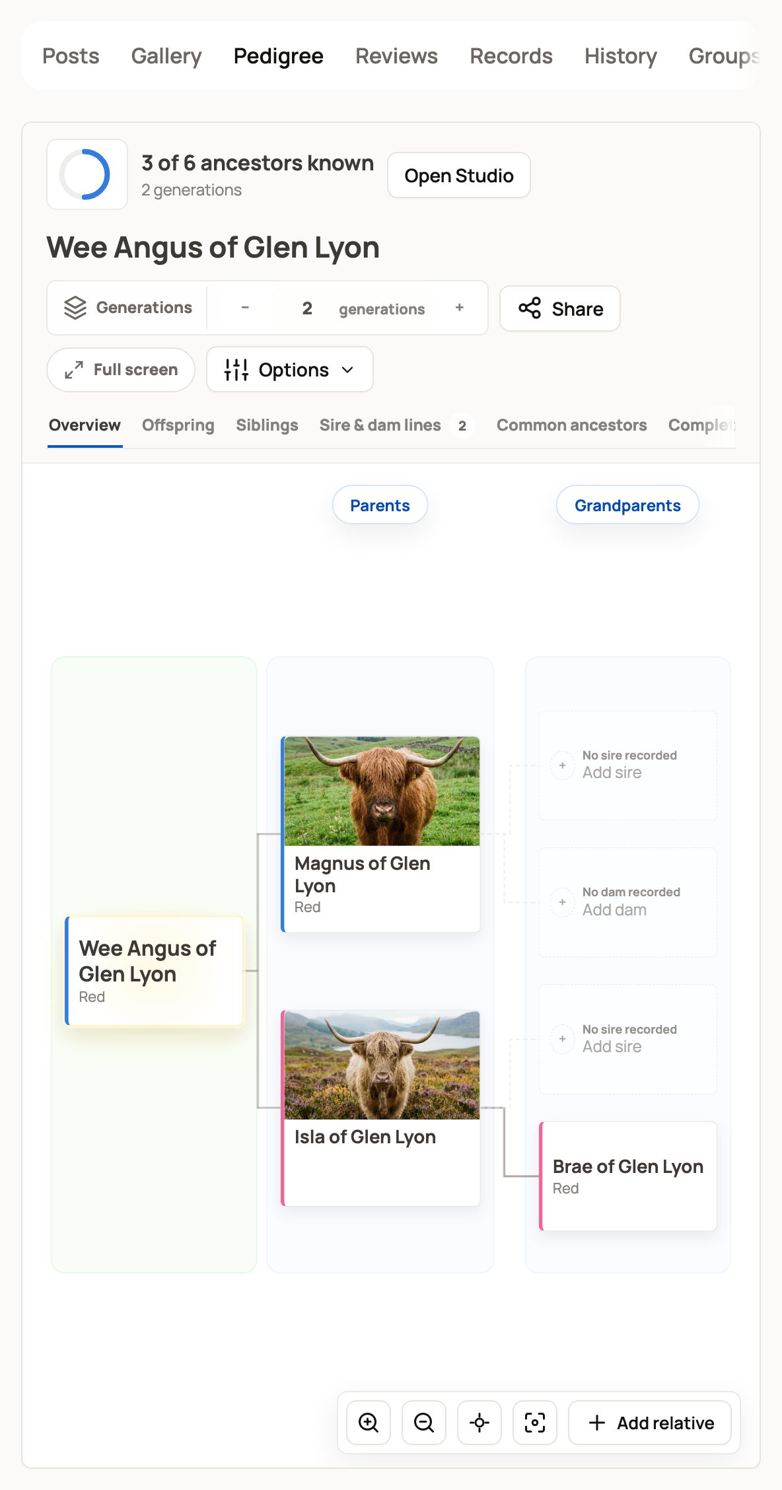The image size is (782, 1490).
Task: Click the Isla of Glen Lyon name
Action: (365, 1137)
